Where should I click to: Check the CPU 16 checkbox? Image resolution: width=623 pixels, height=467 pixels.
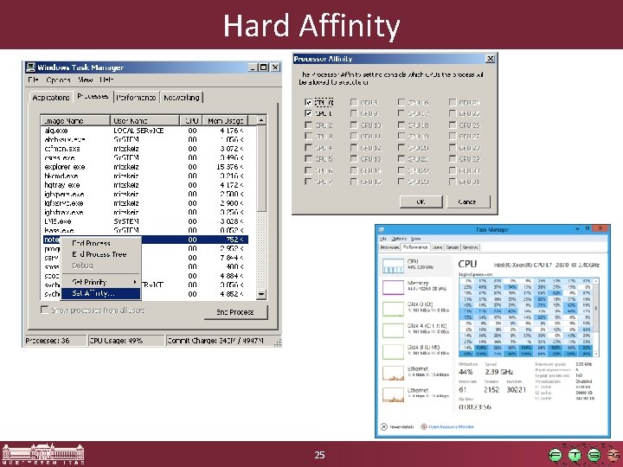tap(401, 102)
